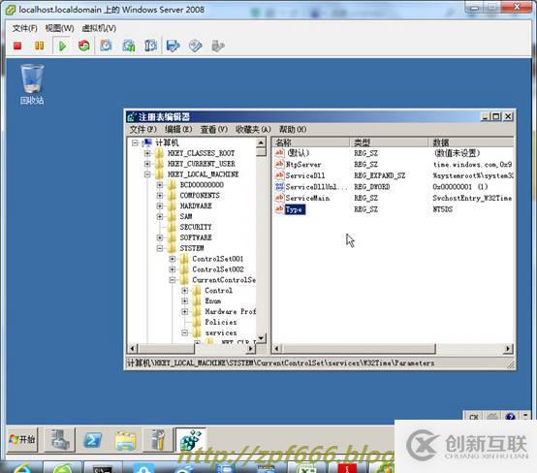
Task: Select the (默认) default value entry
Action: (x=298, y=153)
